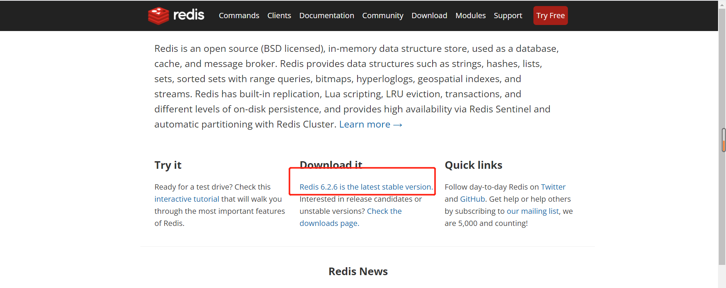Open the Clients page

click(279, 16)
